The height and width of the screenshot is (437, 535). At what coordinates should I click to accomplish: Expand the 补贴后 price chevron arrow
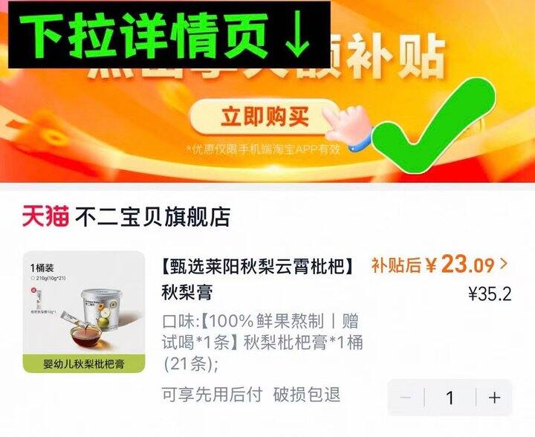(x=504, y=264)
